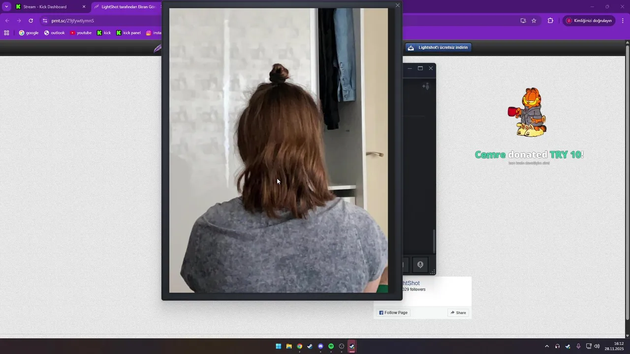View site information icon in address bar
This screenshot has height=354, width=630.
tap(45, 21)
